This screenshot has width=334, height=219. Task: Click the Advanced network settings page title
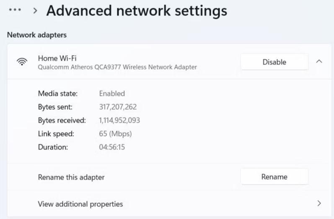(137, 11)
